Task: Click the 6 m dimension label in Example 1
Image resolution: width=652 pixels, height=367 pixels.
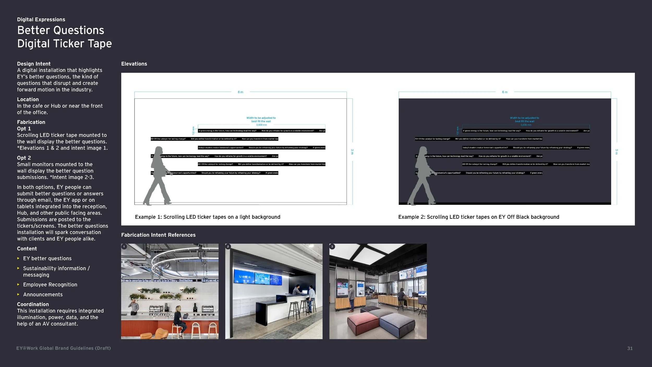Action: (x=240, y=92)
